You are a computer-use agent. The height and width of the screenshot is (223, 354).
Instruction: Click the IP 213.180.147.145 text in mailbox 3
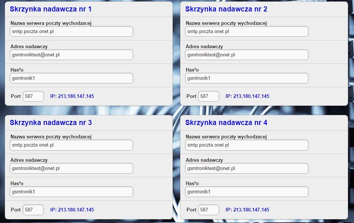72,210
